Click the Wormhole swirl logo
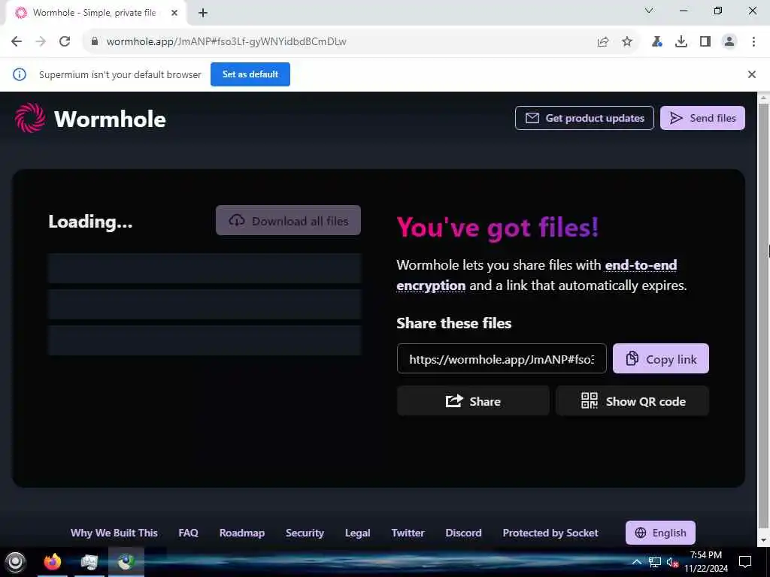Image resolution: width=770 pixels, height=577 pixels. click(30, 118)
